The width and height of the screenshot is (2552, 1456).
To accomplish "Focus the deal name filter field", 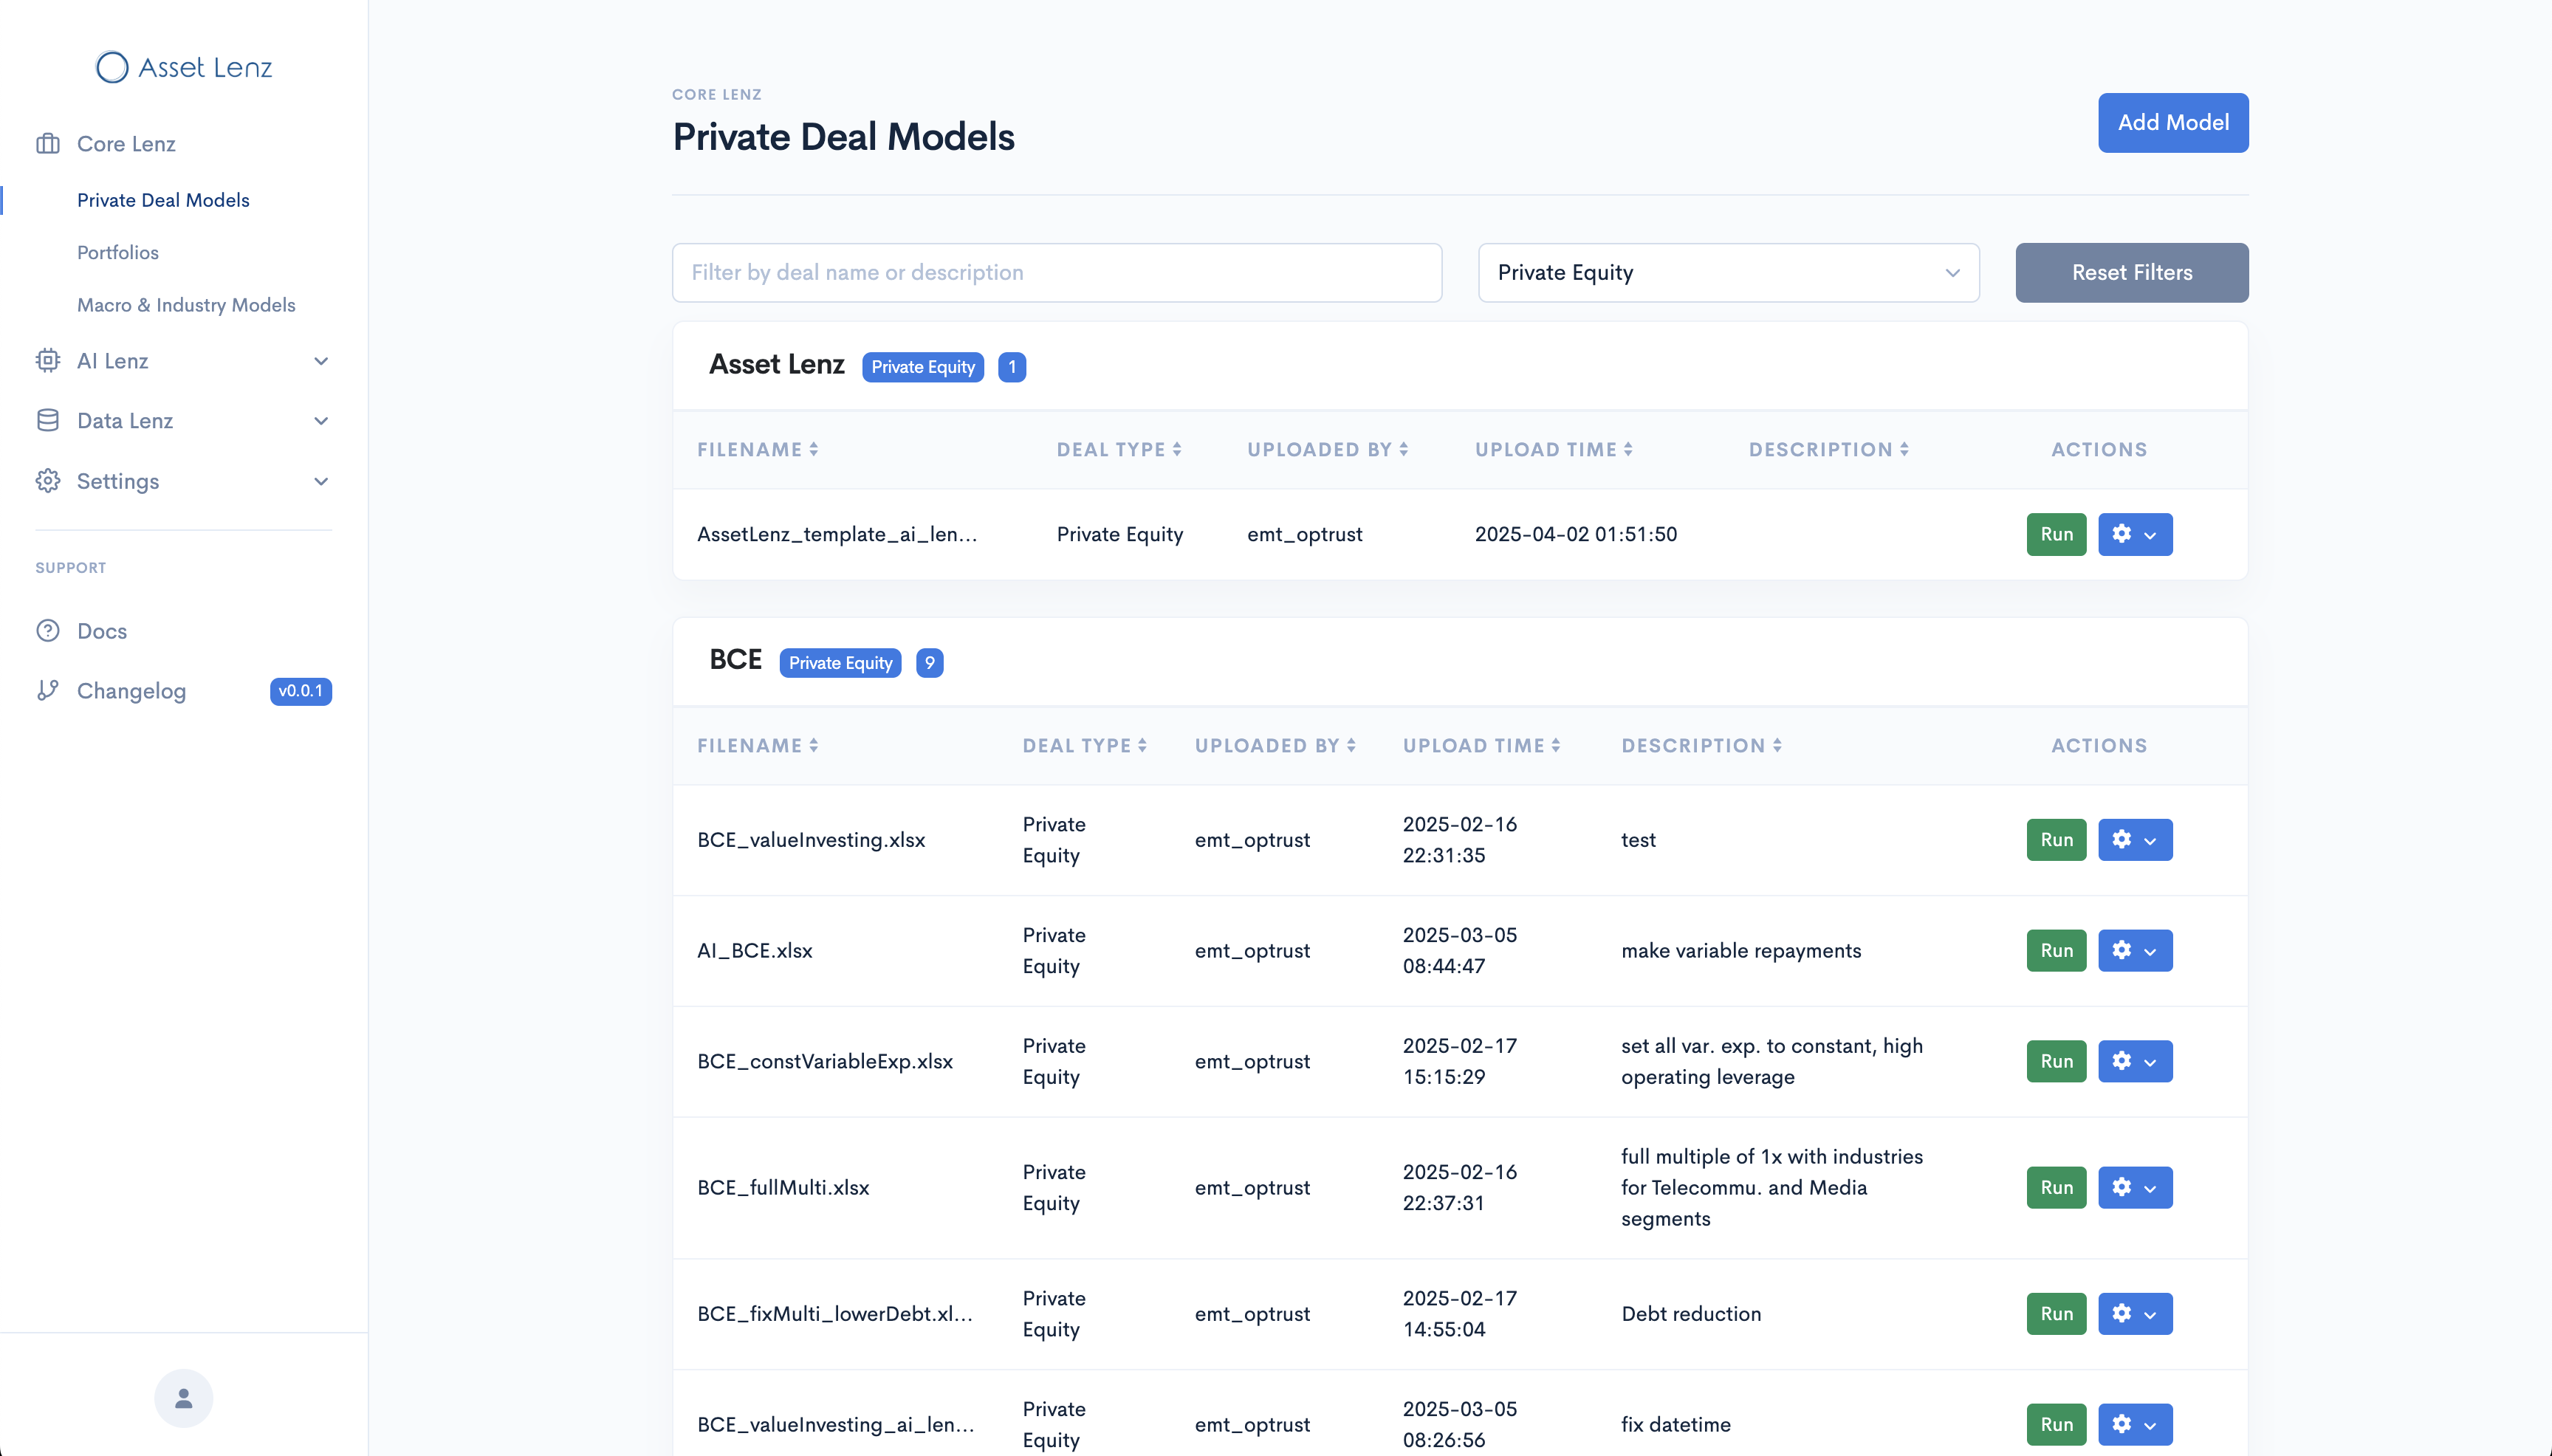I will [1056, 273].
